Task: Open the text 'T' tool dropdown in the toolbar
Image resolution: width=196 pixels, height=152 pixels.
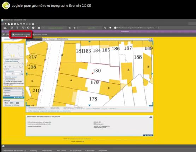Action: [18, 28]
